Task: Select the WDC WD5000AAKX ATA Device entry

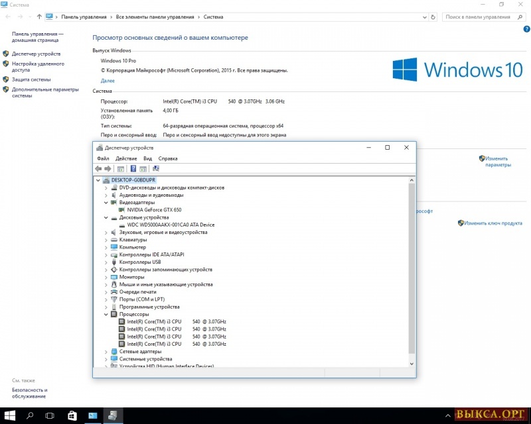Action: [171, 225]
